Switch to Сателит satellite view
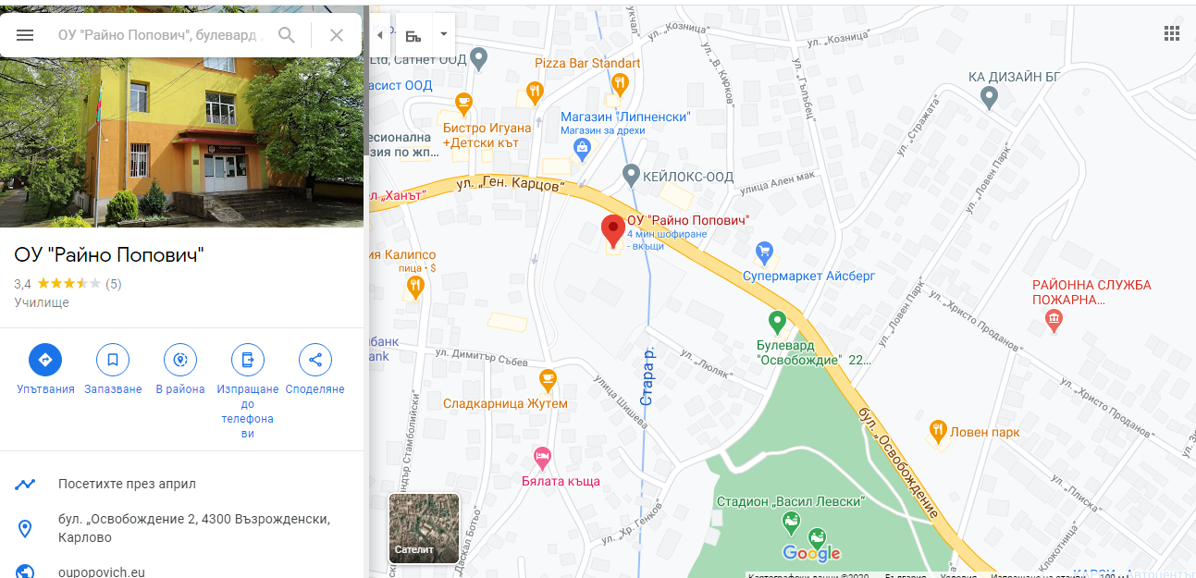The image size is (1196, 578). point(425,528)
